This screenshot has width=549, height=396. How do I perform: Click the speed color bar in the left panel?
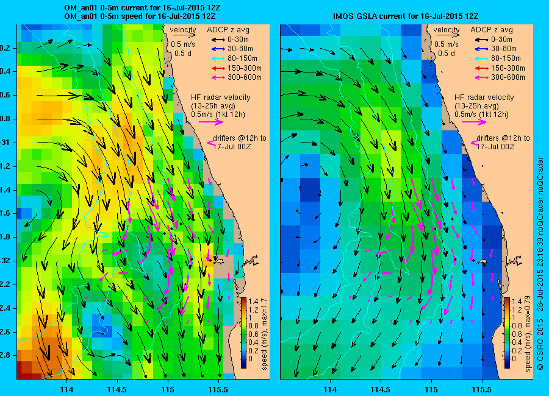[x=243, y=333]
